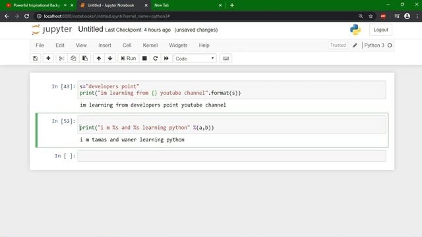Click inside the In [52] code cell

[x=231, y=124]
